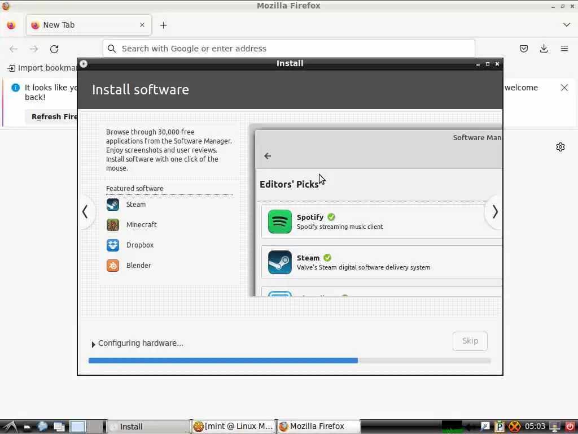This screenshot has height=434, width=578.
Task: Switch to Mozilla Firefox in taskbar
Action: tap(319, 427)
